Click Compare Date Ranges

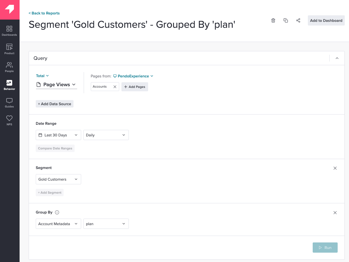click(55, 148)
